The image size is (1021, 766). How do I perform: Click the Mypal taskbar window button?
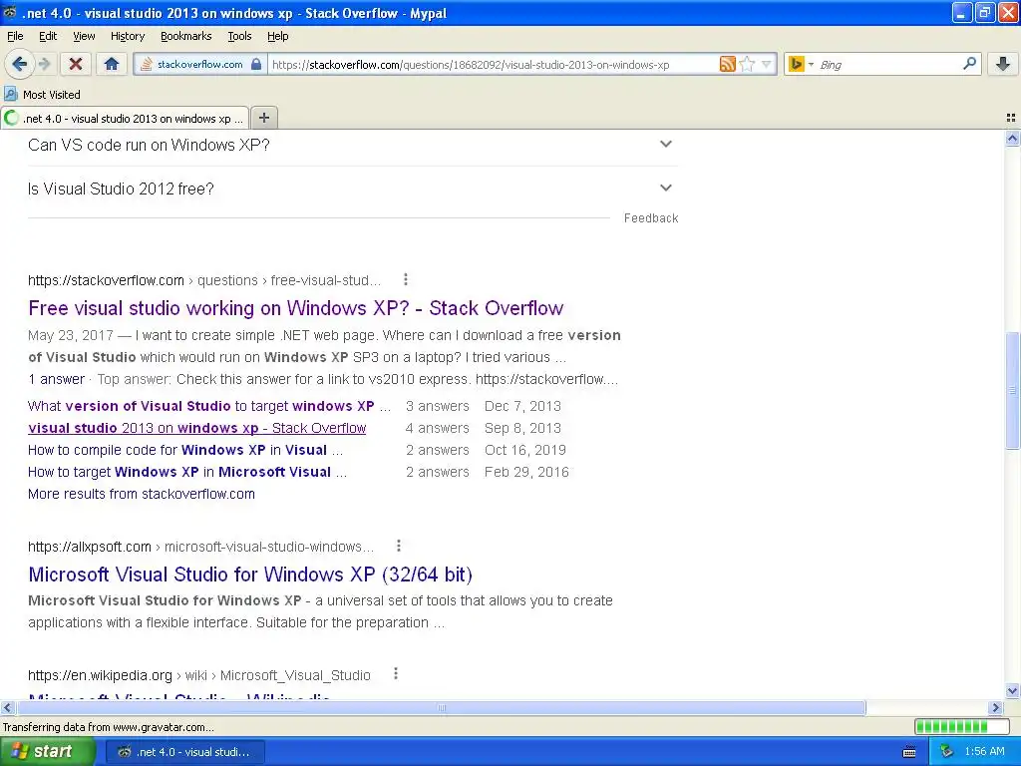184,752
